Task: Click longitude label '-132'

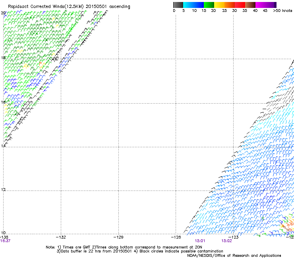Action: [x=61, y=237]
